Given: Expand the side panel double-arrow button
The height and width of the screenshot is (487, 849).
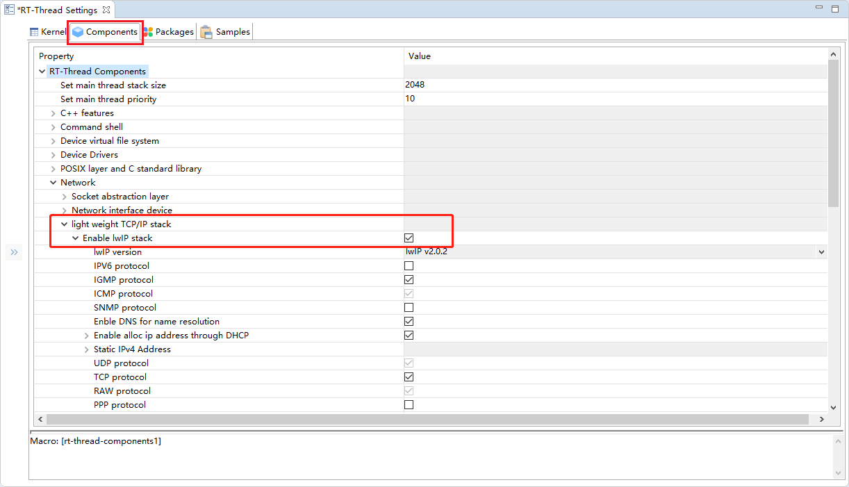Looking at the screenshot, I should click(14, 252).
